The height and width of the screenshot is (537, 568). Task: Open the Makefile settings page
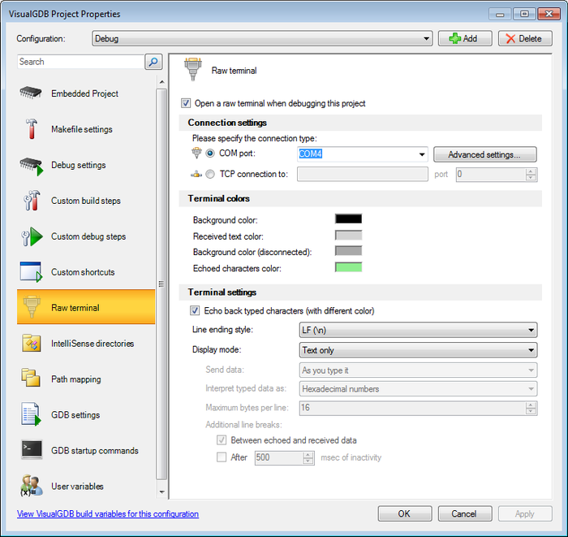[86, 129]
